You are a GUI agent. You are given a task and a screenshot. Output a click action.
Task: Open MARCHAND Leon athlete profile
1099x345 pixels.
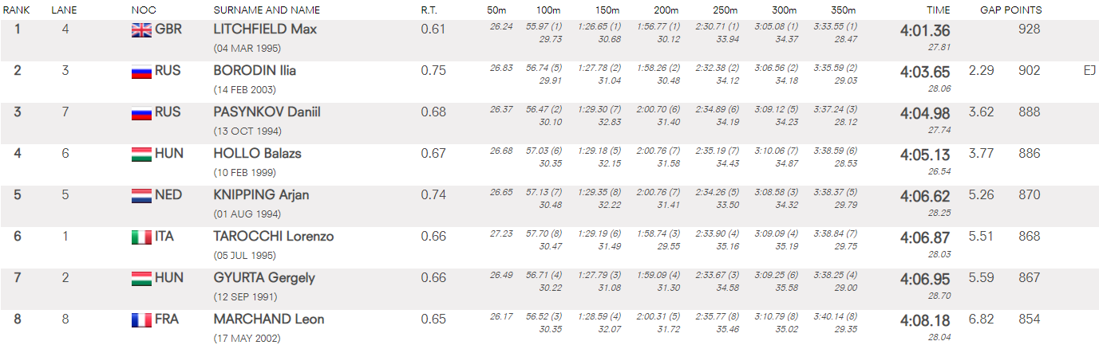[269, 320]
